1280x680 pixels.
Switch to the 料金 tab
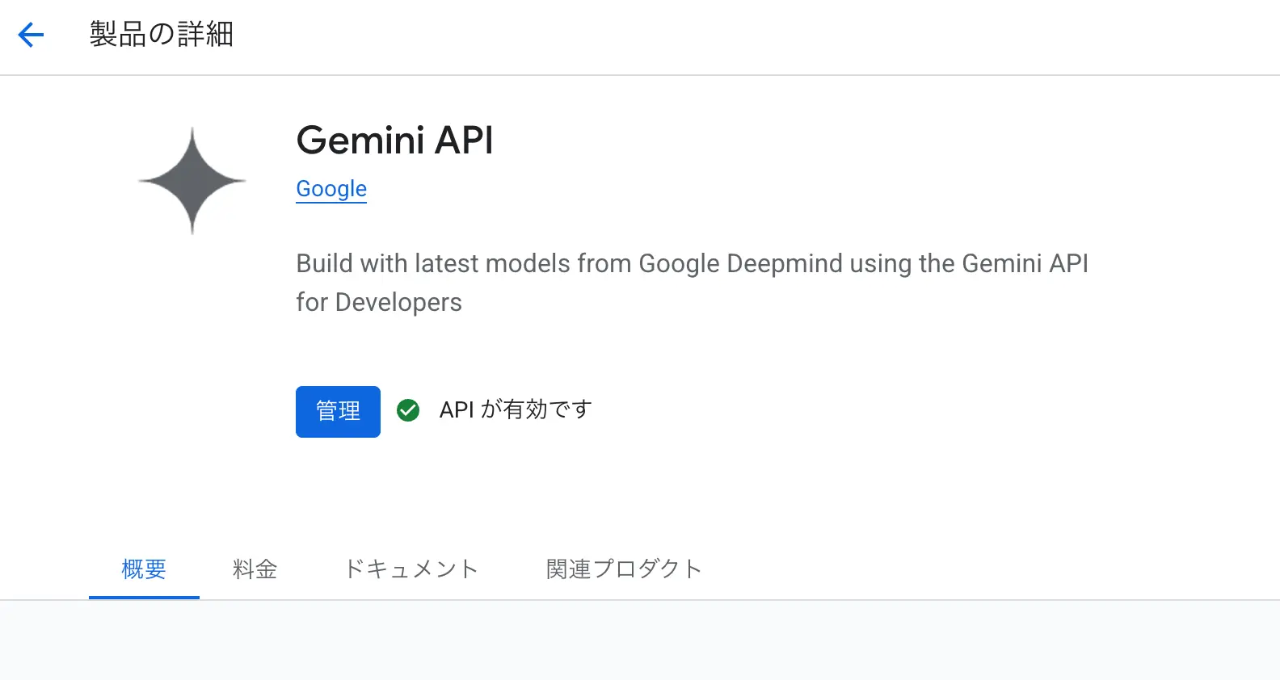(255, 569)
